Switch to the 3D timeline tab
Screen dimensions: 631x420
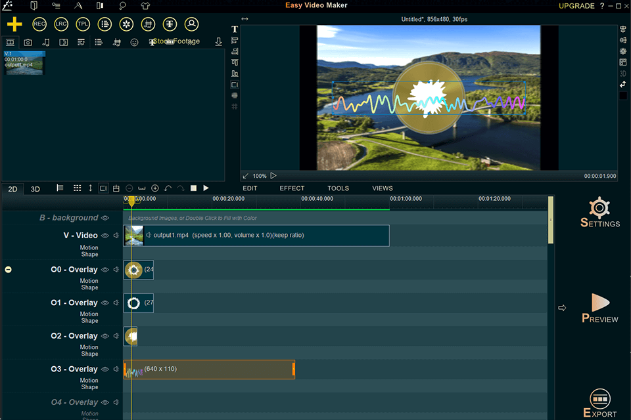click(x=35, y=189)
